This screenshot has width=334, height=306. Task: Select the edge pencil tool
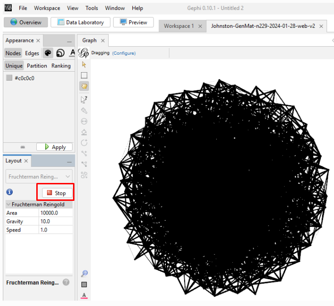point(84,153)
